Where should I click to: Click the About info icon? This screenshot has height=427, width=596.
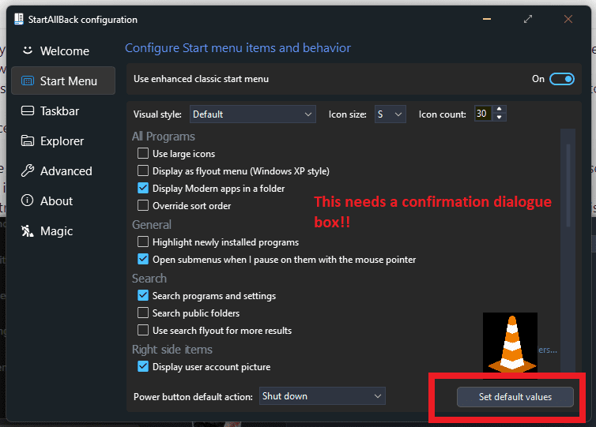pyautogui.click(x=28, y=200)
